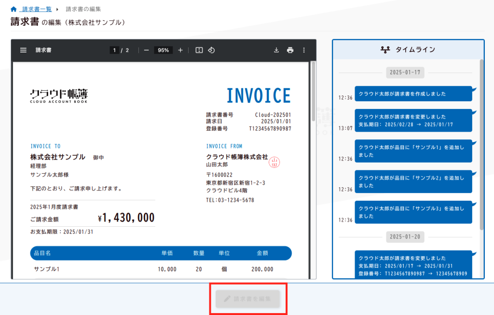Viewport: 494px width, 315px height.
Task: Rotate the PDF document counterclockwise
Action: click(211, 50)
